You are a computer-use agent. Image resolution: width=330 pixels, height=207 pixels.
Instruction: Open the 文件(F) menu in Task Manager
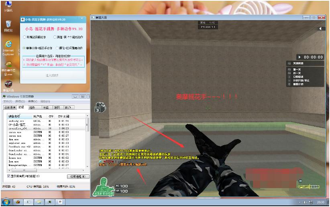(x=8, y=101)
